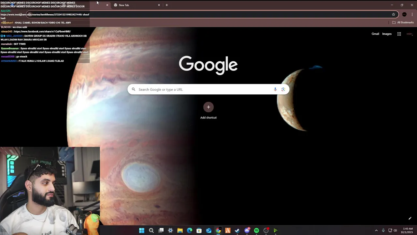Image resolution: width=417 pixels, height=235 pixels.
Task: Open the Images link
Action: 387,34
